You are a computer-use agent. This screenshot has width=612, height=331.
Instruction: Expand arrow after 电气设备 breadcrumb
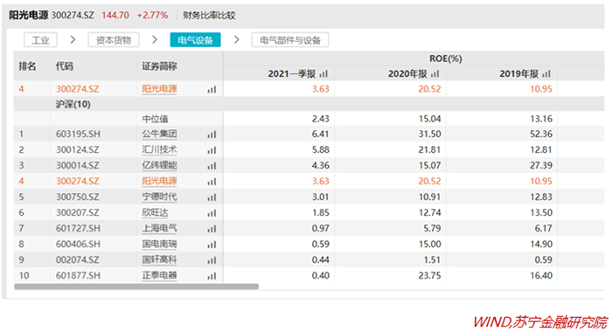(236, 40)
